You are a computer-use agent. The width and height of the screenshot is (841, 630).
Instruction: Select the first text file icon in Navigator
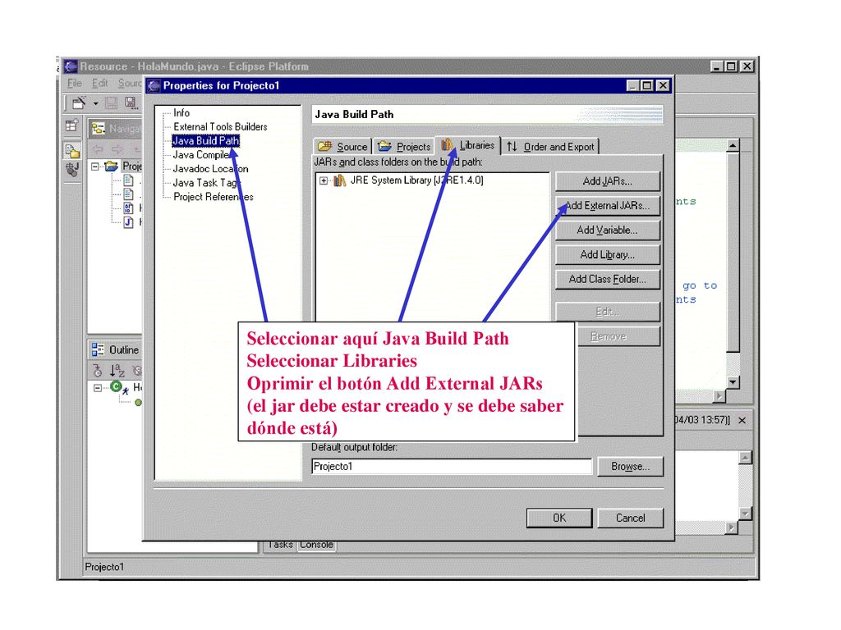(x=129, y=180)
